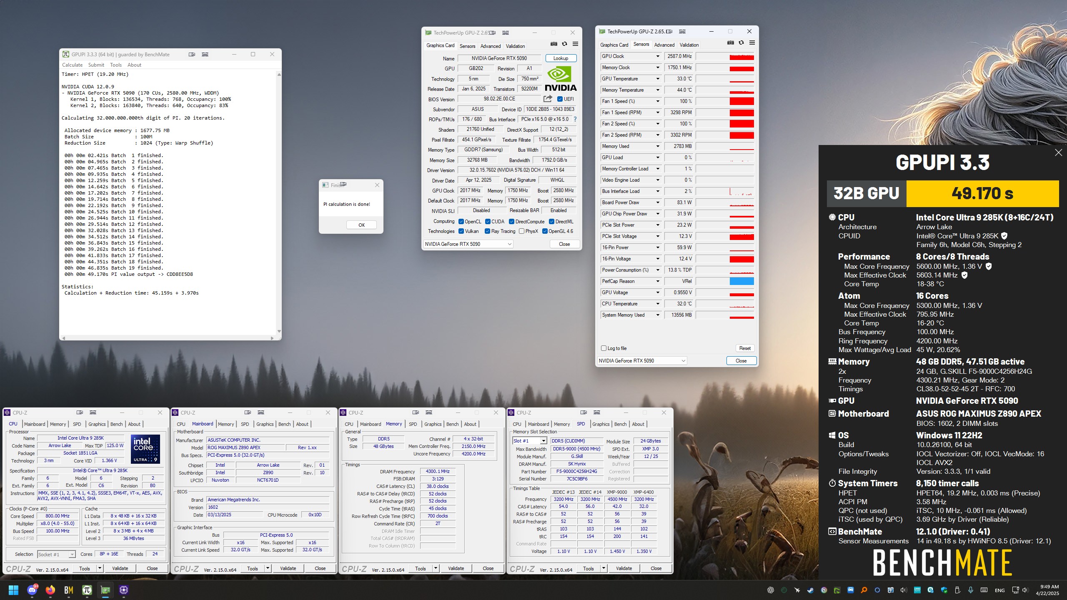Screen dimensions: 1067x600
Task: Enable Log to file in GPU-Z Sensors
Action: click(x=604, y=348)
